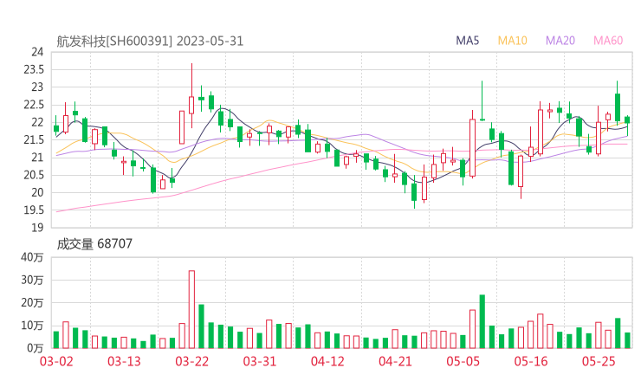Select the tallest volume bar above 30万
The width and height of the screenshot is (641, 381).
(191, 309)
